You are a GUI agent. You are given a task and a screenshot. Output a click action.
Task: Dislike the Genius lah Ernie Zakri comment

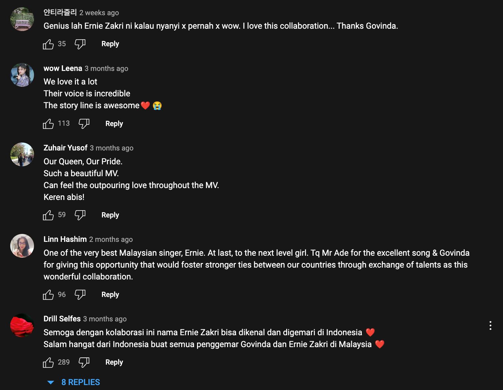pos(80,44)
